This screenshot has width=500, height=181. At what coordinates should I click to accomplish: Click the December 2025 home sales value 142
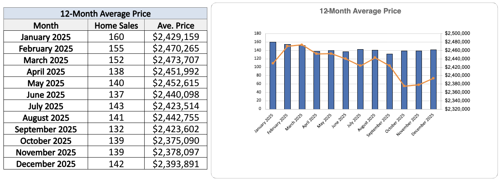click(116, 164)
